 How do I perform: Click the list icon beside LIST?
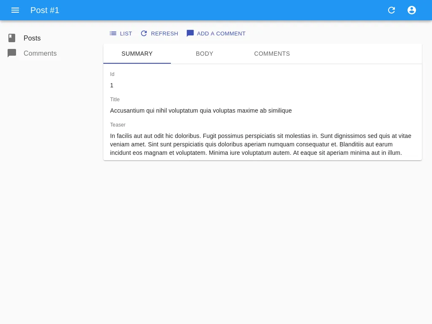pos(113,33)
